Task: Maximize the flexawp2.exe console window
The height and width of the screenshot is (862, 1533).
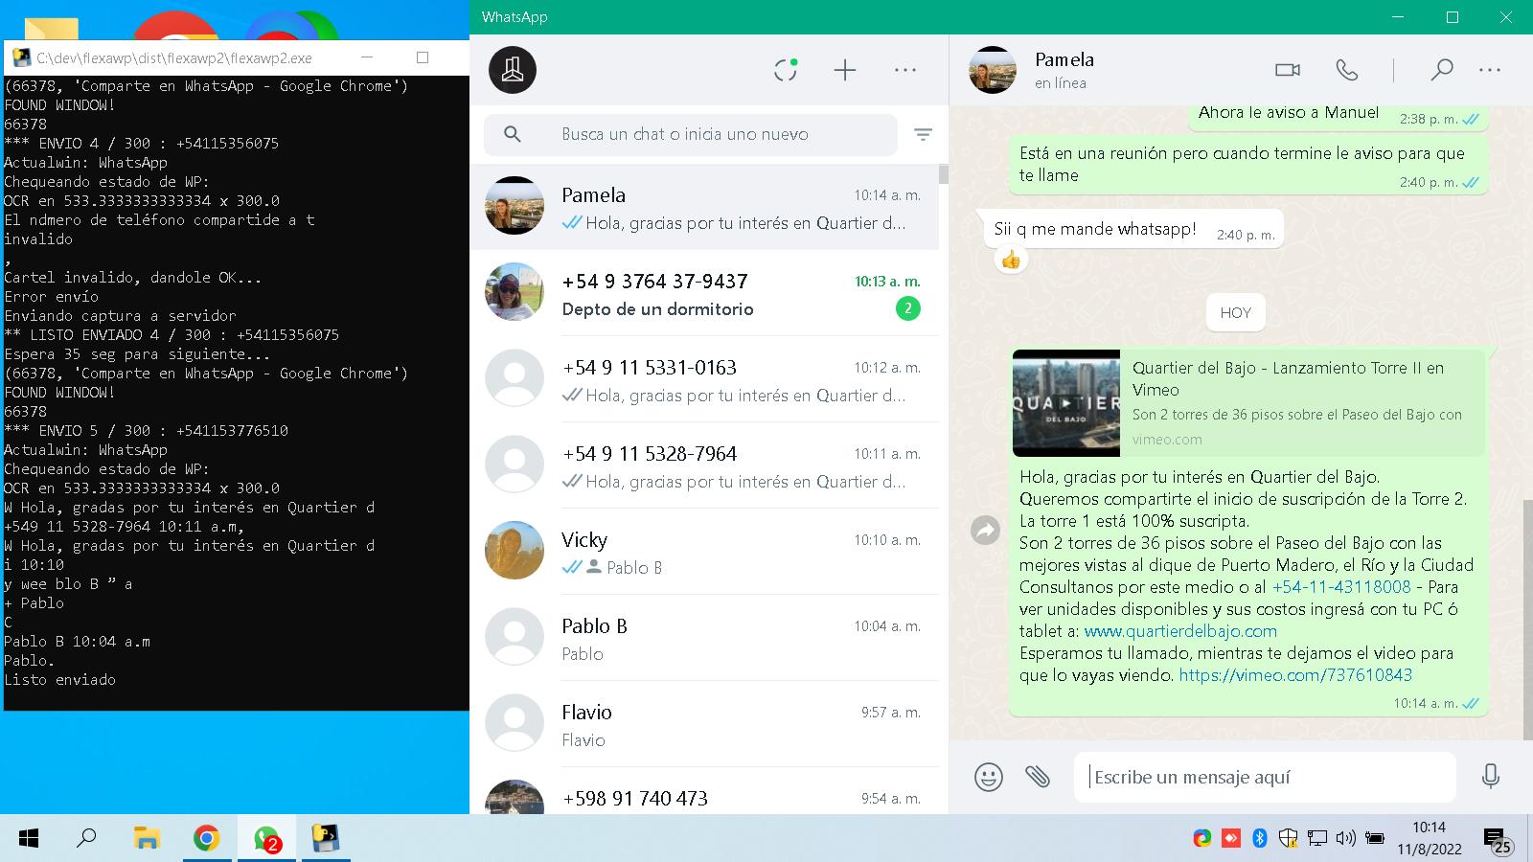Action: coord(423,57)
